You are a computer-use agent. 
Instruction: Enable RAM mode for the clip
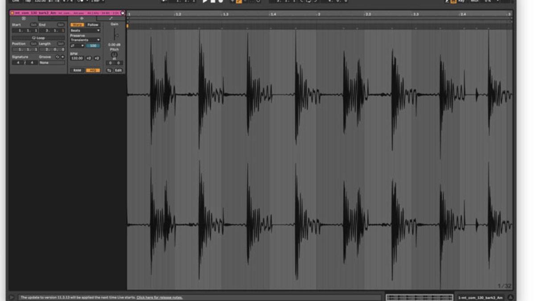pos(77,70)
